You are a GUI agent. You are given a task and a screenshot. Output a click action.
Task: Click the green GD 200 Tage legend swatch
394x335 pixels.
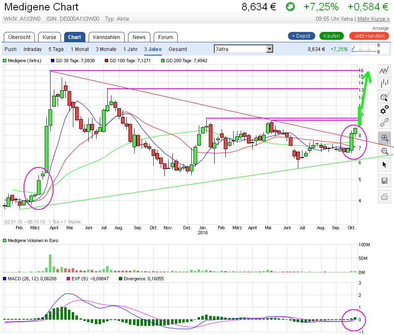163,61
